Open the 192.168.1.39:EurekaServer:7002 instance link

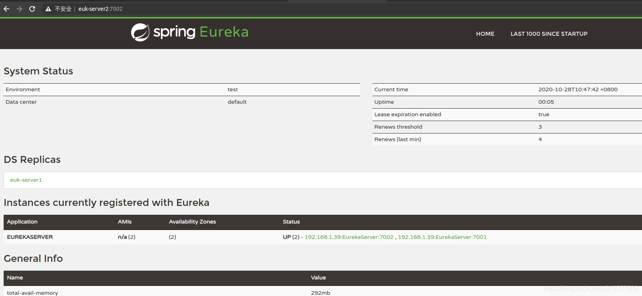(x=349, y=237)
